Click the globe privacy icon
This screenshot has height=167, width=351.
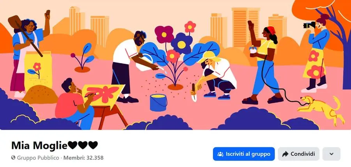(13, 158)
